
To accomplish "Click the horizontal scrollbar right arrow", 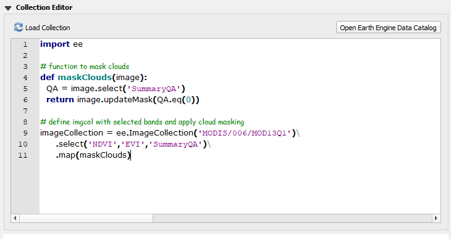I will [436, 218].
